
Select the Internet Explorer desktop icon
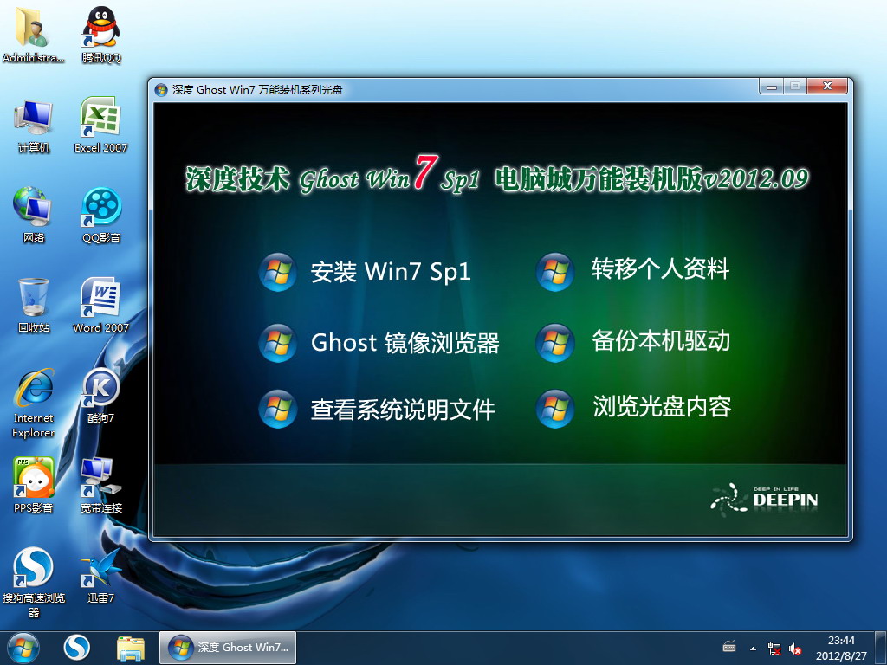coord(34,403)
